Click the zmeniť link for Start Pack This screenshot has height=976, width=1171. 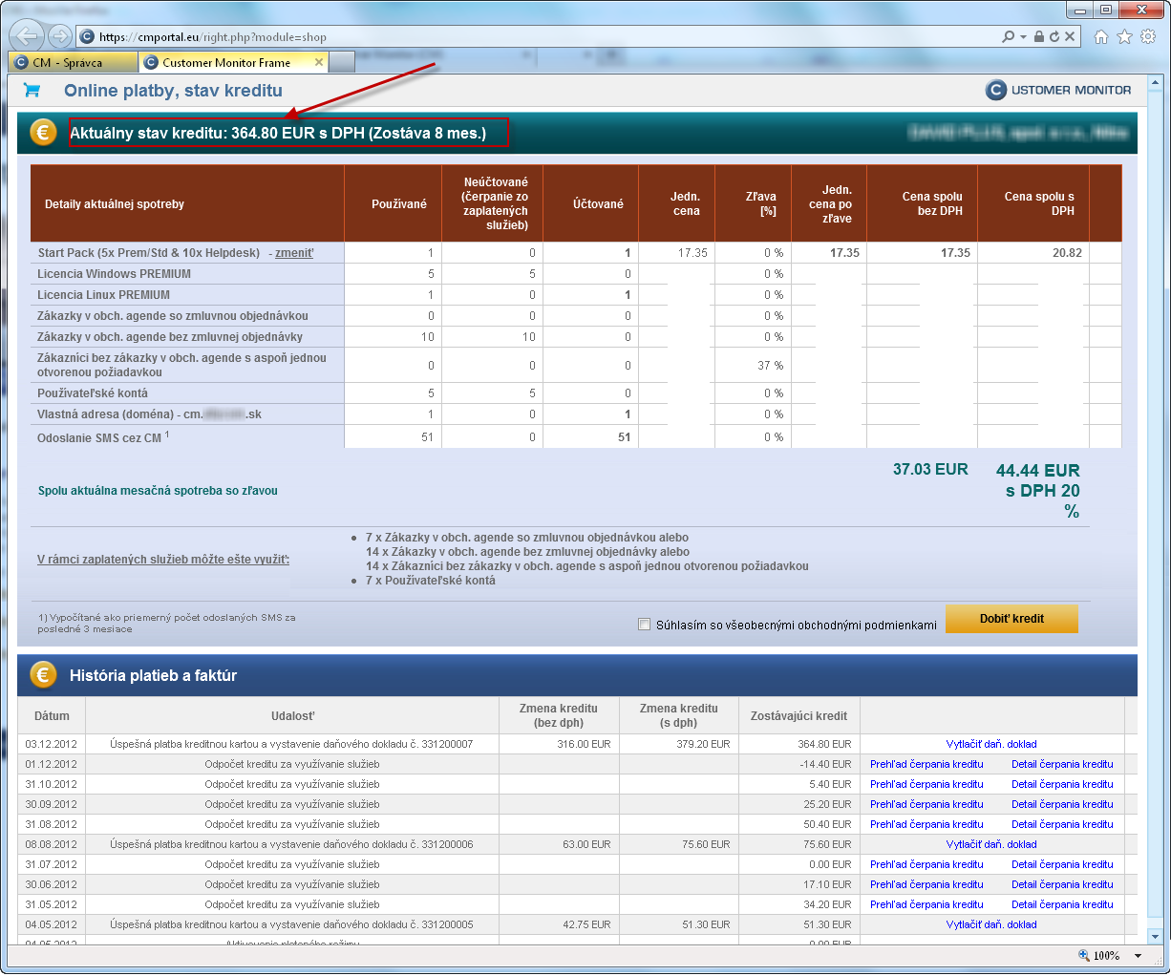(294, 253)
